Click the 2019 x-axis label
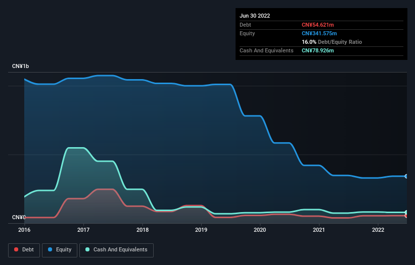Viewport: 415px width, 265px height. (x=201, y=230)
